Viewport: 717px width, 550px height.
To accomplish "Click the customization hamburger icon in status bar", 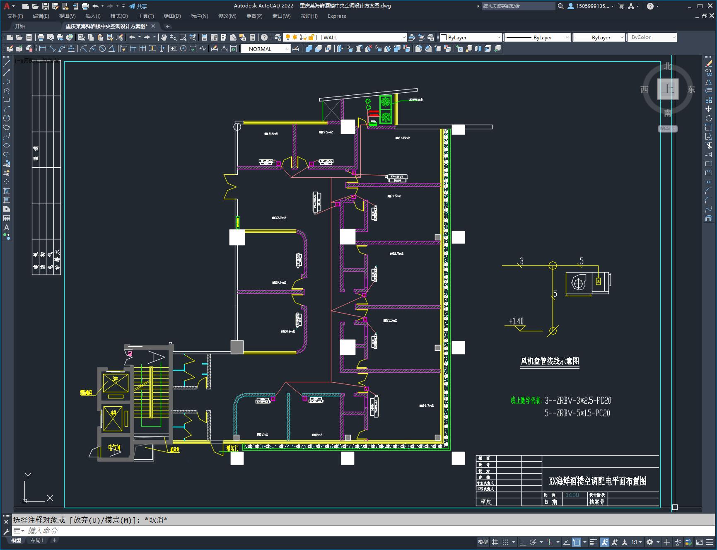I will 710,542.
